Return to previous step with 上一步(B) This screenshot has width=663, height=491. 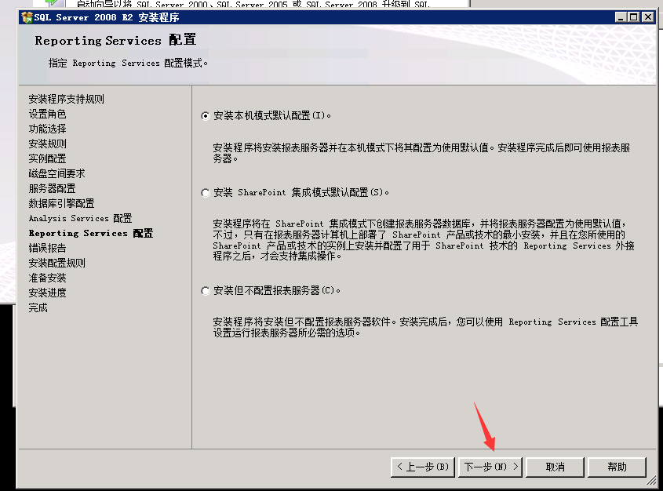pos(423,467)
